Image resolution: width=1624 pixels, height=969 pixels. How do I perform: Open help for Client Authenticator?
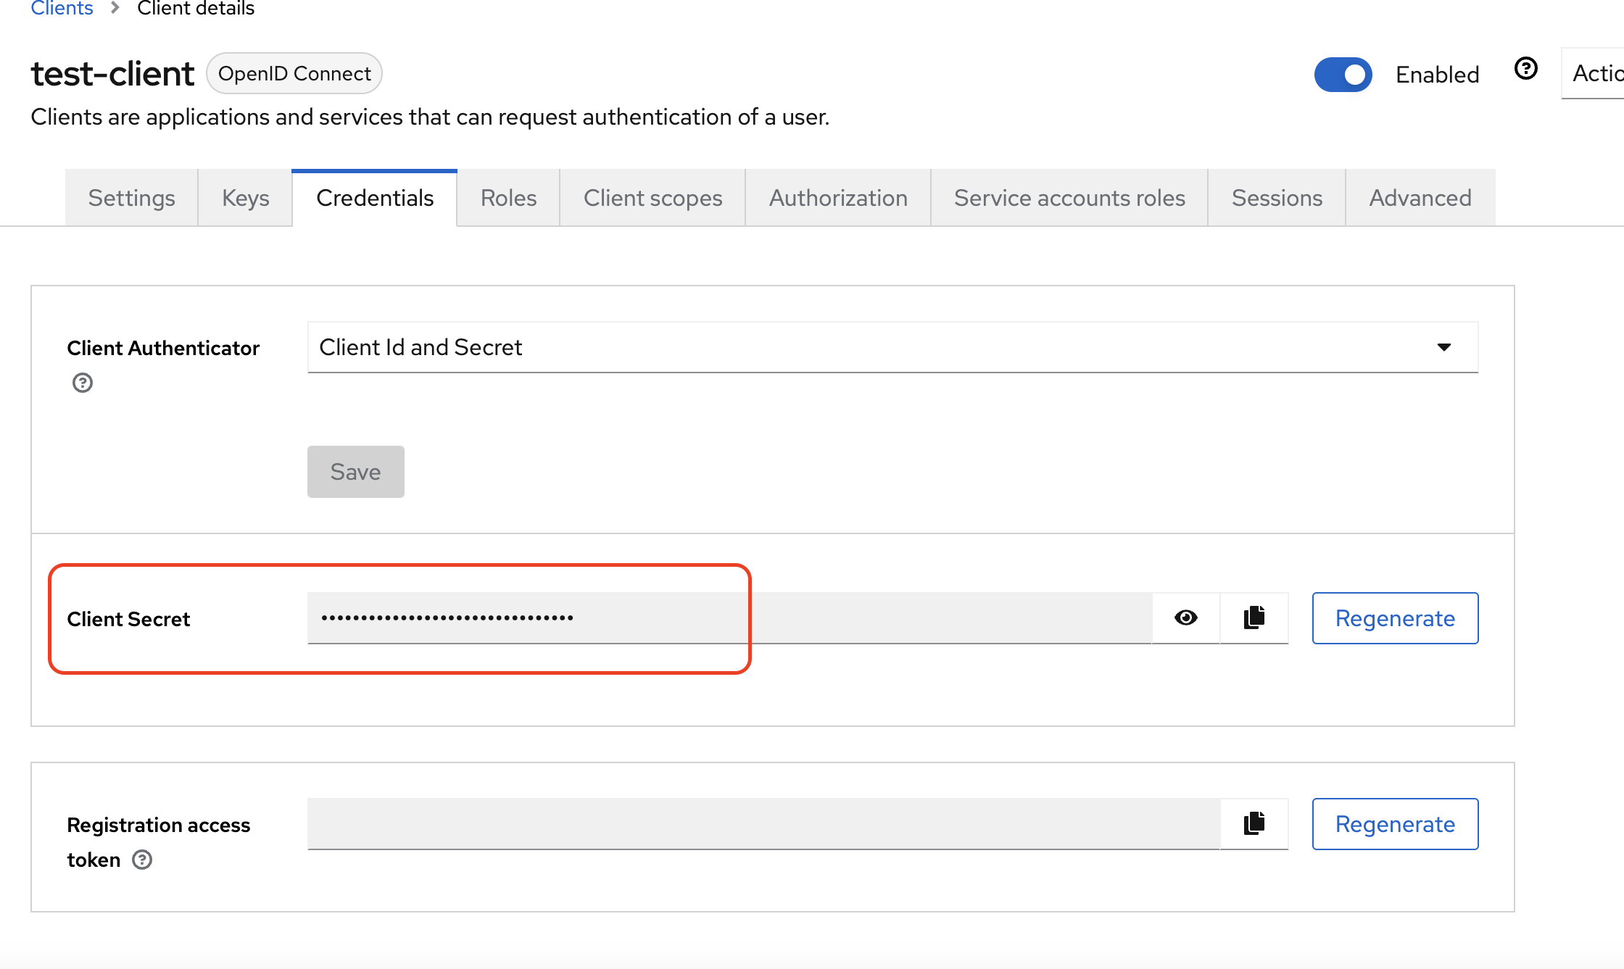(82, 383)
